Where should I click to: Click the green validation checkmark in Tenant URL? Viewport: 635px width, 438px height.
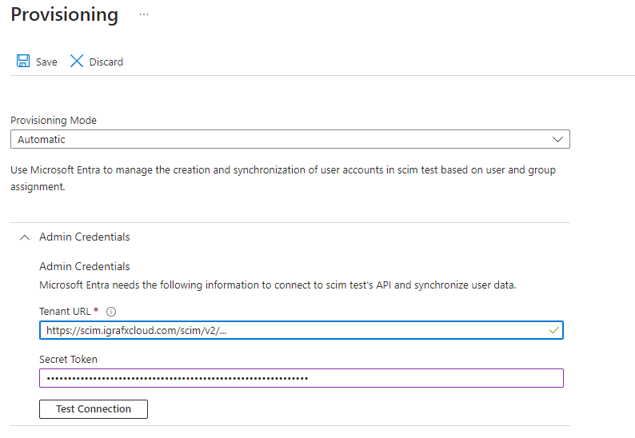pos(554,330)
